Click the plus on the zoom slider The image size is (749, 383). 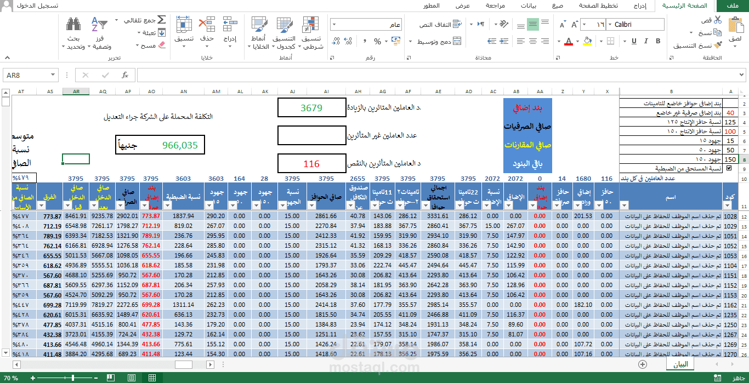[x=32, y=377]
